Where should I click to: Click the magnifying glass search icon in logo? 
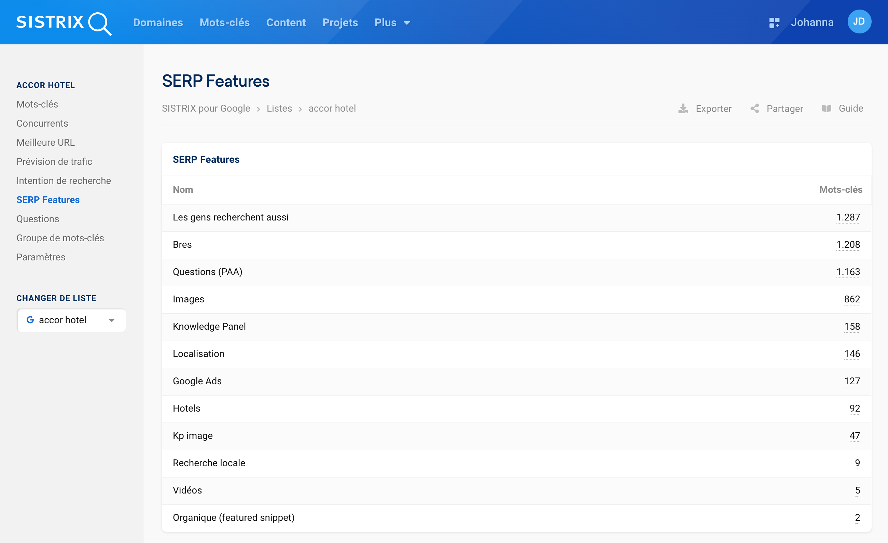tap(100, 24)
